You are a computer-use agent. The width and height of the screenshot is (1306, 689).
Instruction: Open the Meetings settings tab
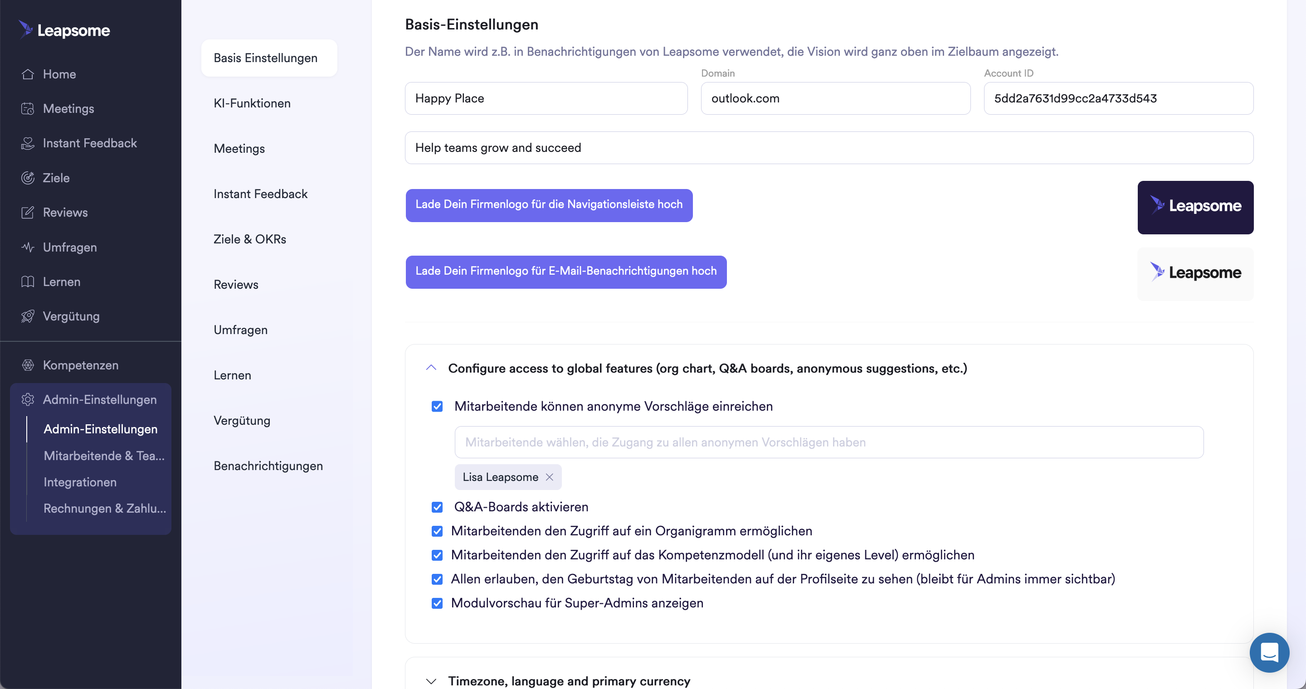click(239, 148)
